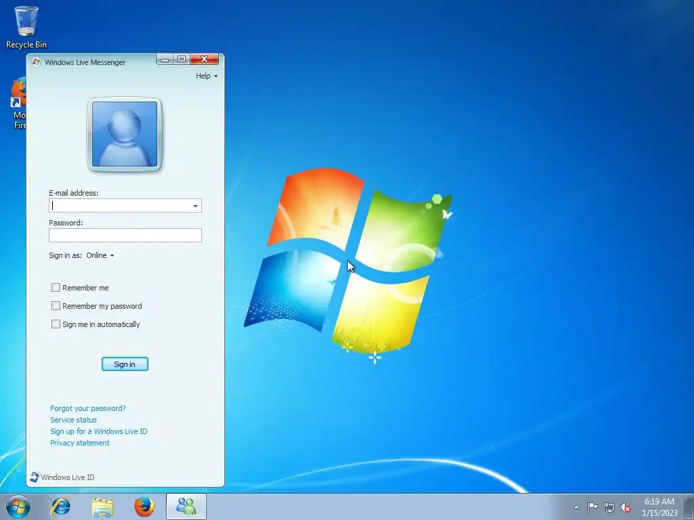Image resolution: width=694 pixels, height=520 pixels.
Task: Open the Windows Start menu orb
Action: (x=18, y=506)
